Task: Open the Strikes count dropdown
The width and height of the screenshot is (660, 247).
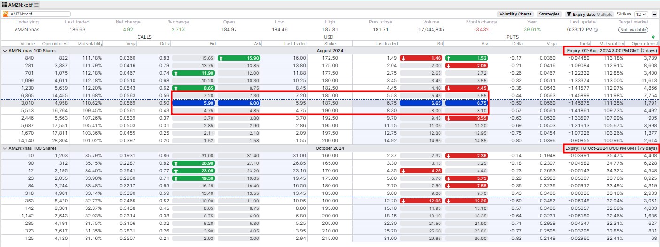Action: (641, 15)
